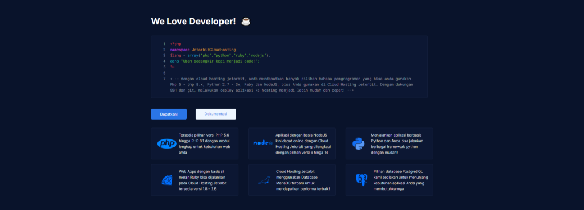Click the Ruby gem icon
This screenshot has width=584, height=210.
(167, 180)
